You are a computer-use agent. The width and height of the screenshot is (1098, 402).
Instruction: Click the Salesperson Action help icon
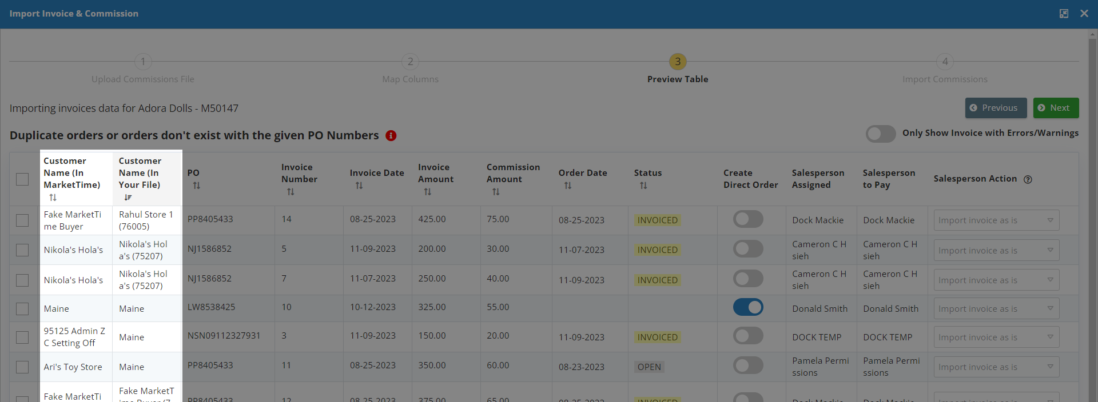[1028, 179]
